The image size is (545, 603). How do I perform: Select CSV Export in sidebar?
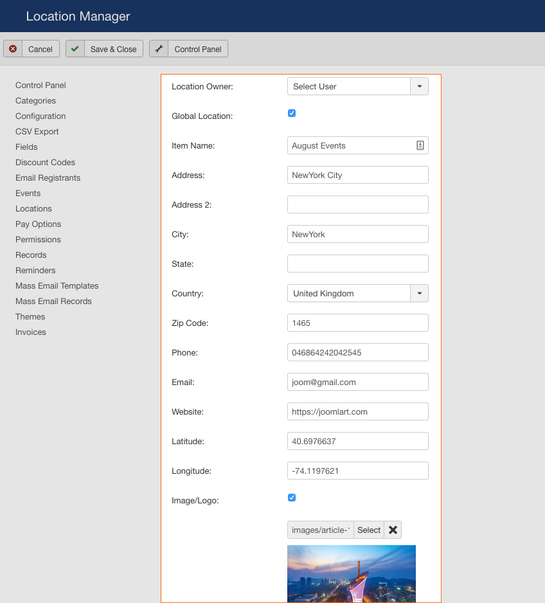pyautogui.click(x=37, y=131)
